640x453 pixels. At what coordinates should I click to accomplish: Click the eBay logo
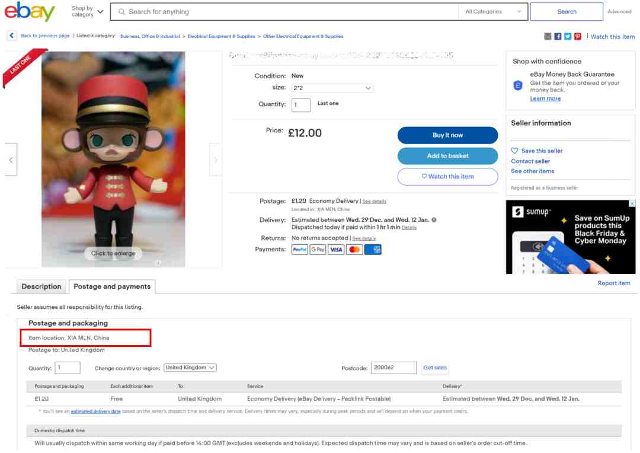click(x=30, y=11)
